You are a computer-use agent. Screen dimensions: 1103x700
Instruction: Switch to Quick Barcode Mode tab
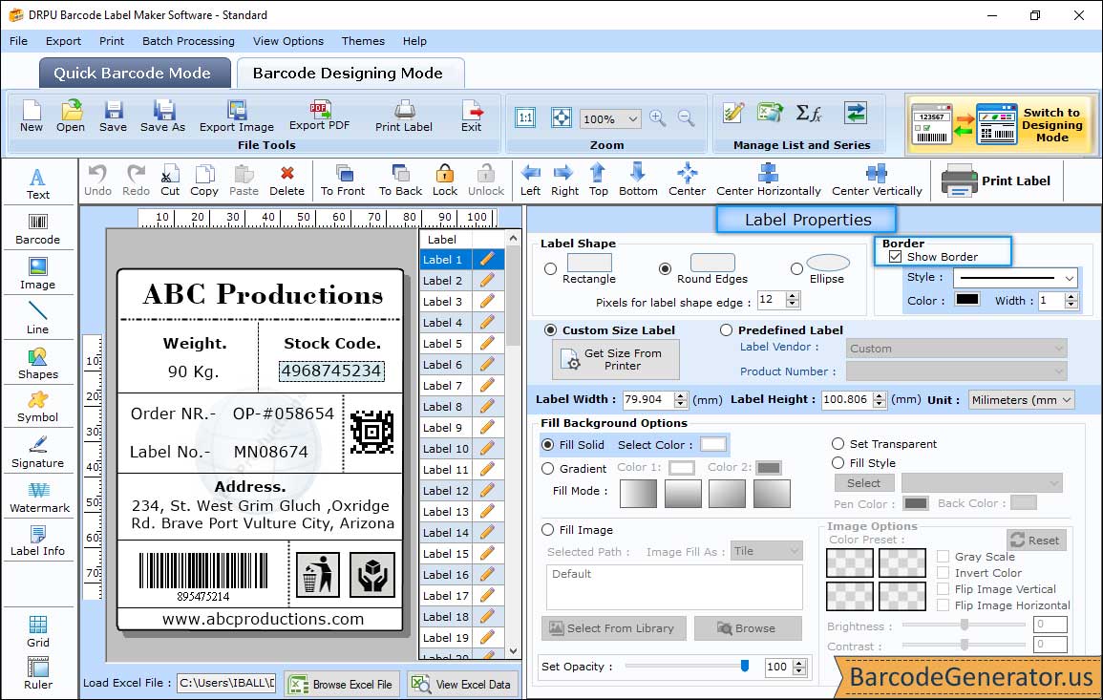134,74
